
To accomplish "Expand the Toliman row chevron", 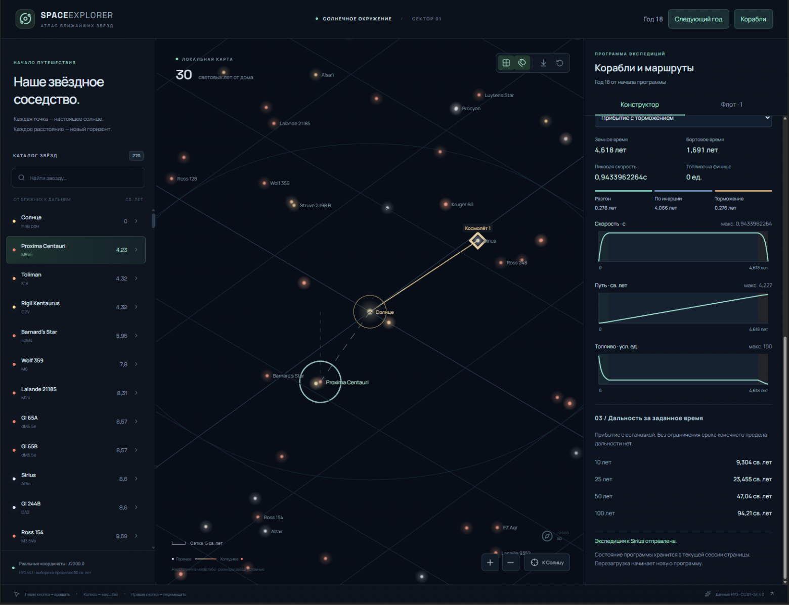I will [x=136, y=278].
